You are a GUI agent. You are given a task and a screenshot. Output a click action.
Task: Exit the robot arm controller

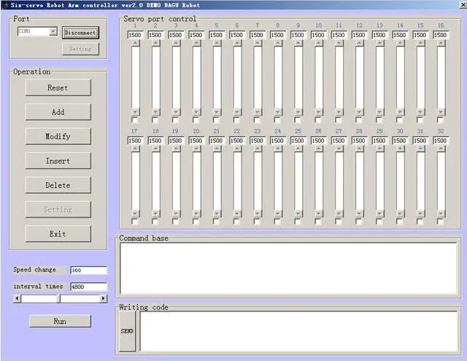coord(58,234)
